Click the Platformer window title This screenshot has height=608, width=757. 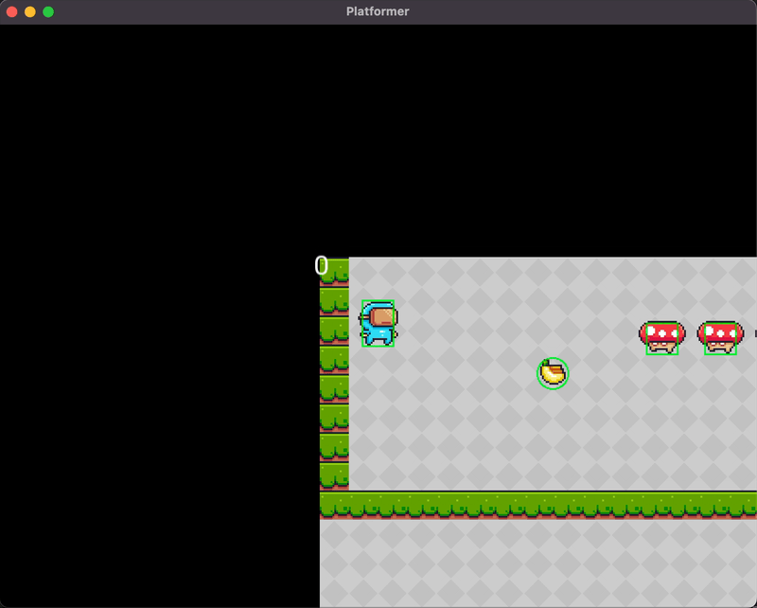378,11
